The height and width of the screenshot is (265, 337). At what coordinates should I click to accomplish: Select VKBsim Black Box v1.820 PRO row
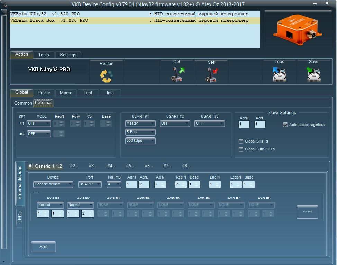pyautogui.click(x=135, y=21)
